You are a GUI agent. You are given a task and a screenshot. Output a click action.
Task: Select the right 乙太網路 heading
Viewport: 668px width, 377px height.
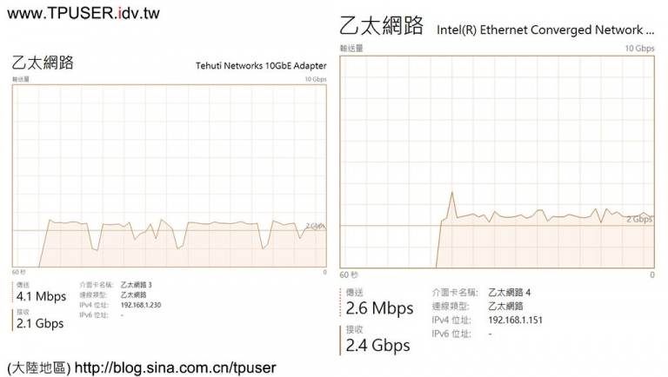click(x=381, y=25)
